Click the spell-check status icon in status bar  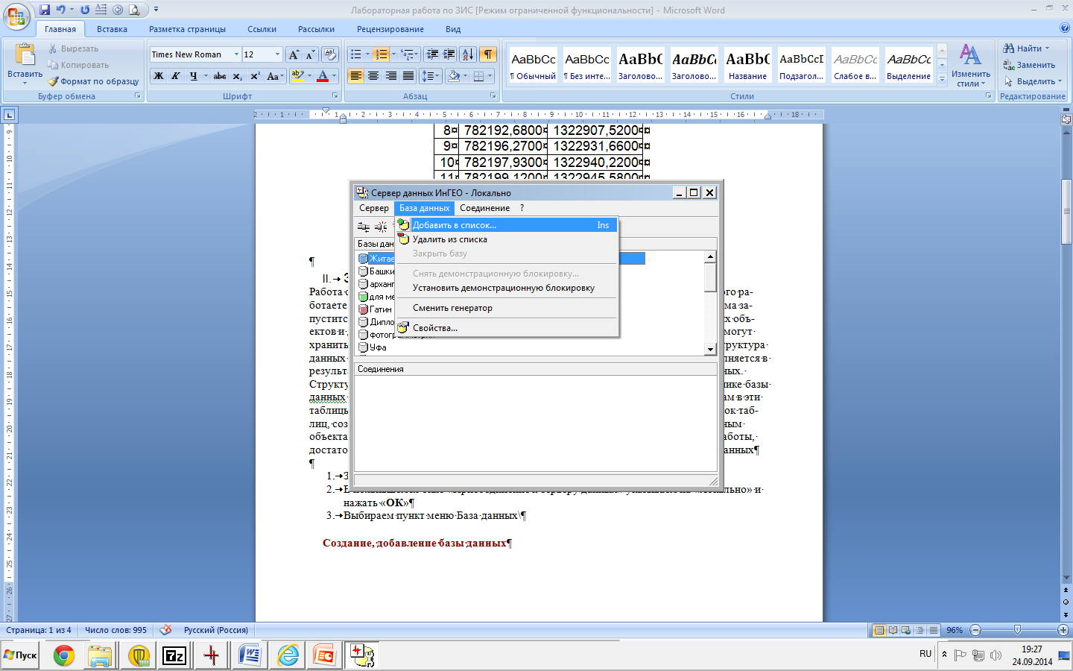point(165,630)
